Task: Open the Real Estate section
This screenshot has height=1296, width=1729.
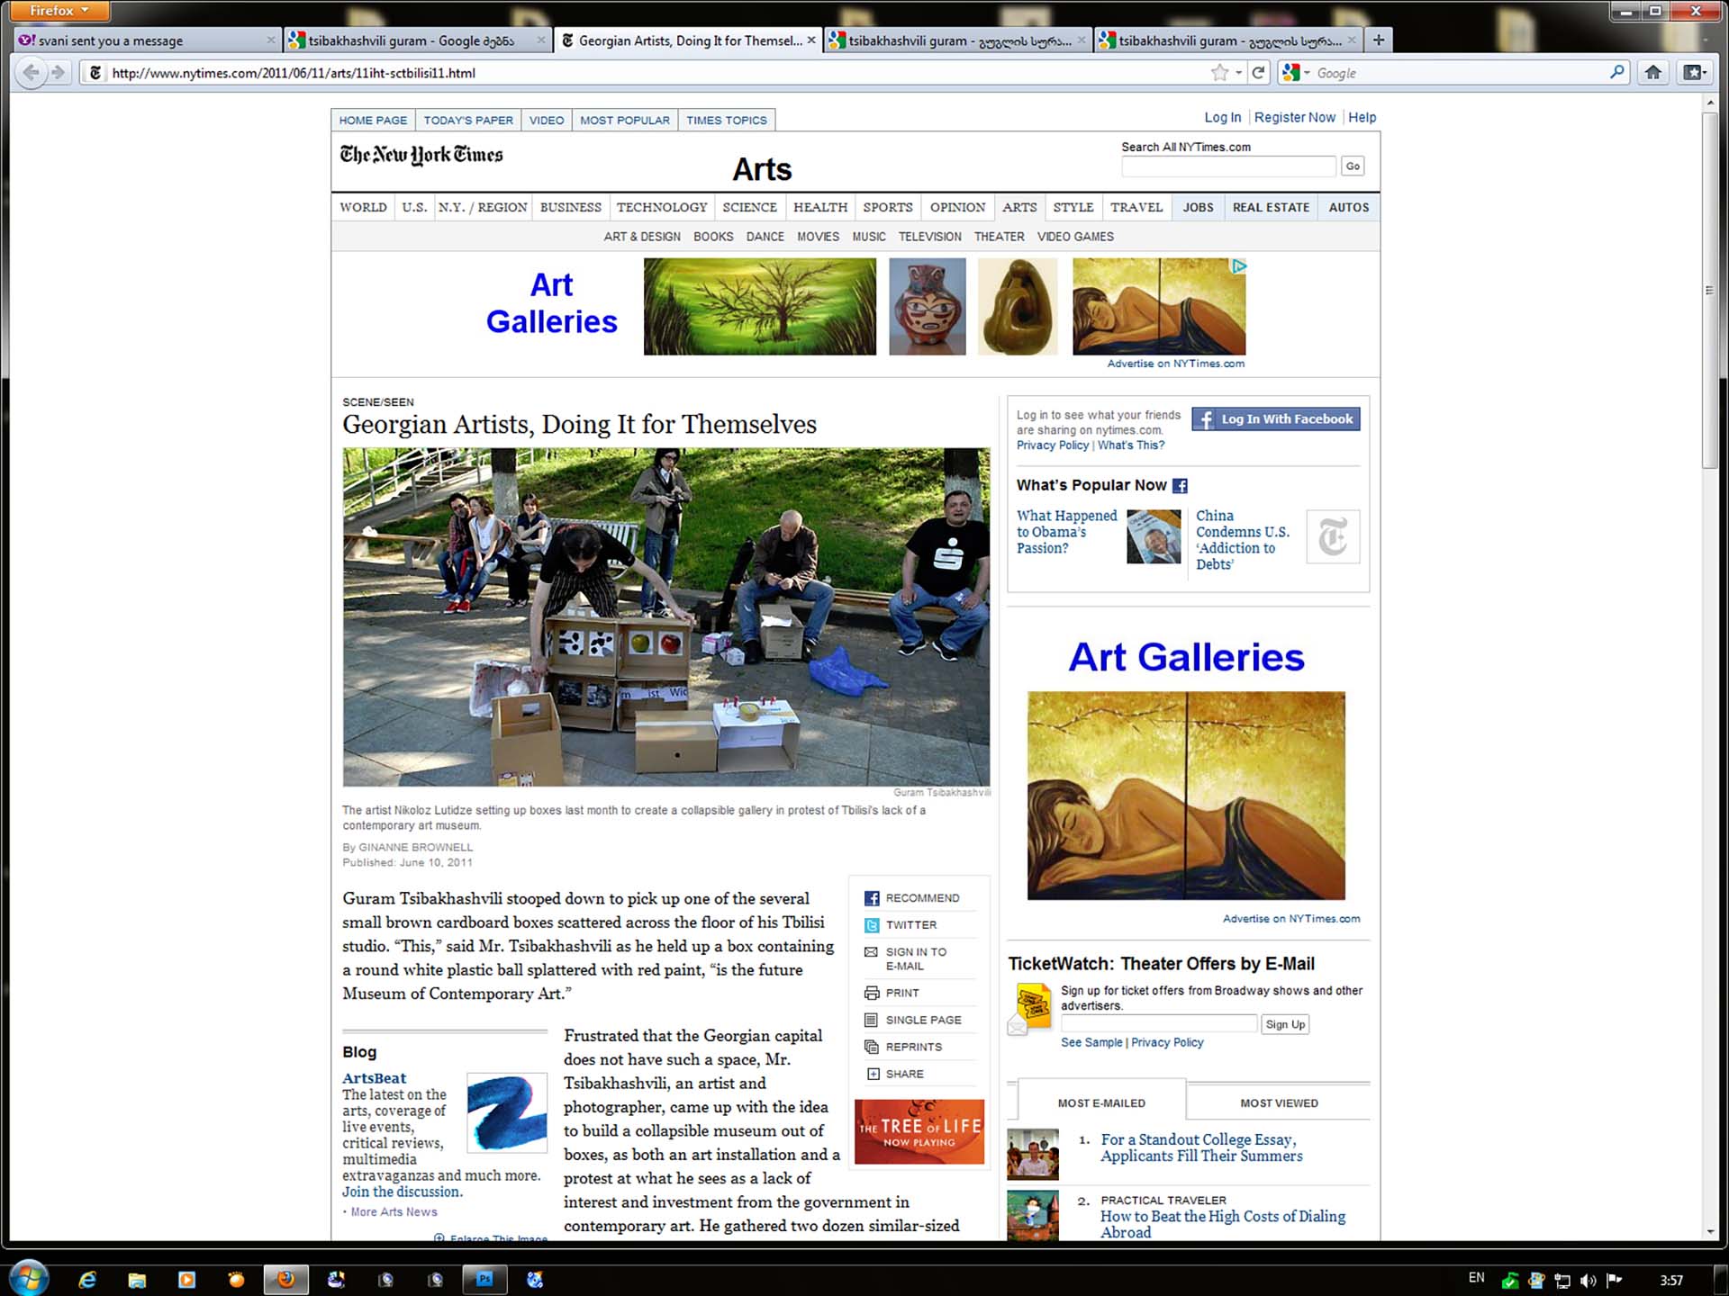Action: 1271,207
